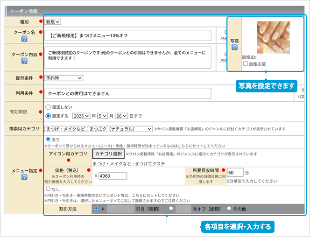Open the 検索用カテゴリ dropdown
The width and height of the screenshot is (310, 237).
[99, 128]
